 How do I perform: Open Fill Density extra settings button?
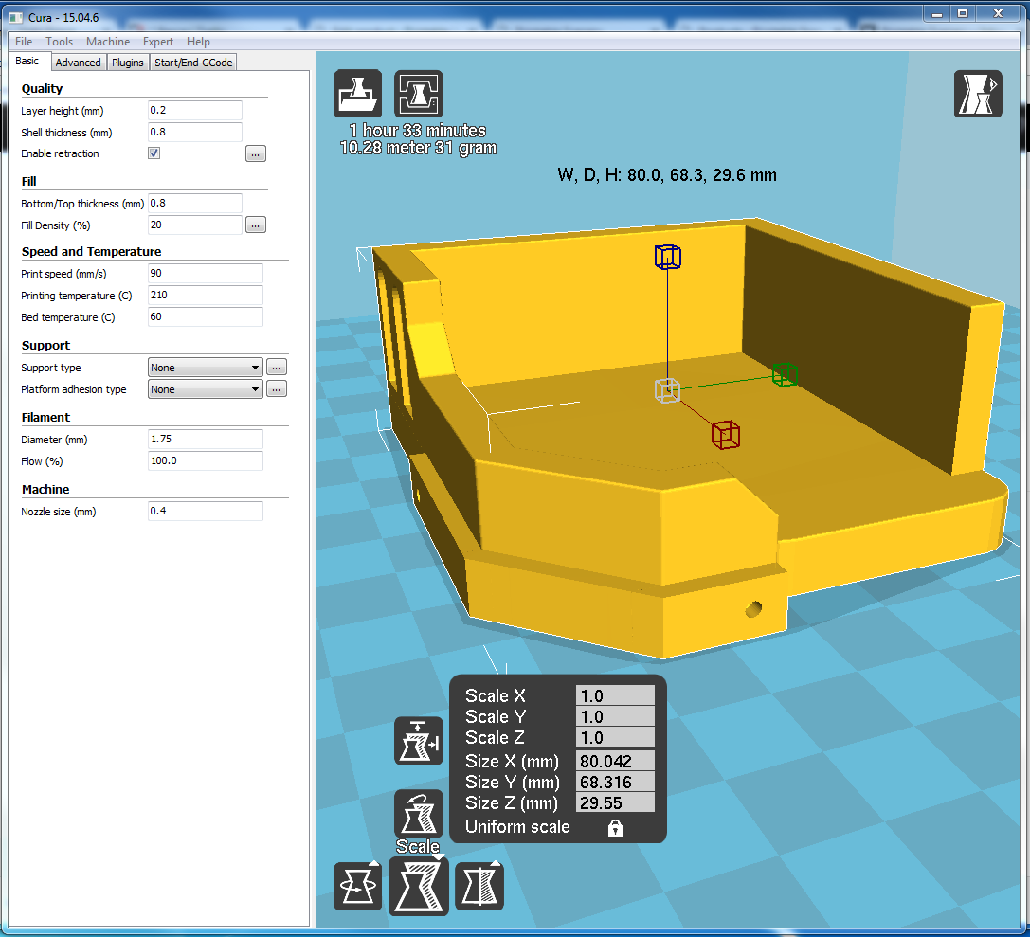[256, 225]
